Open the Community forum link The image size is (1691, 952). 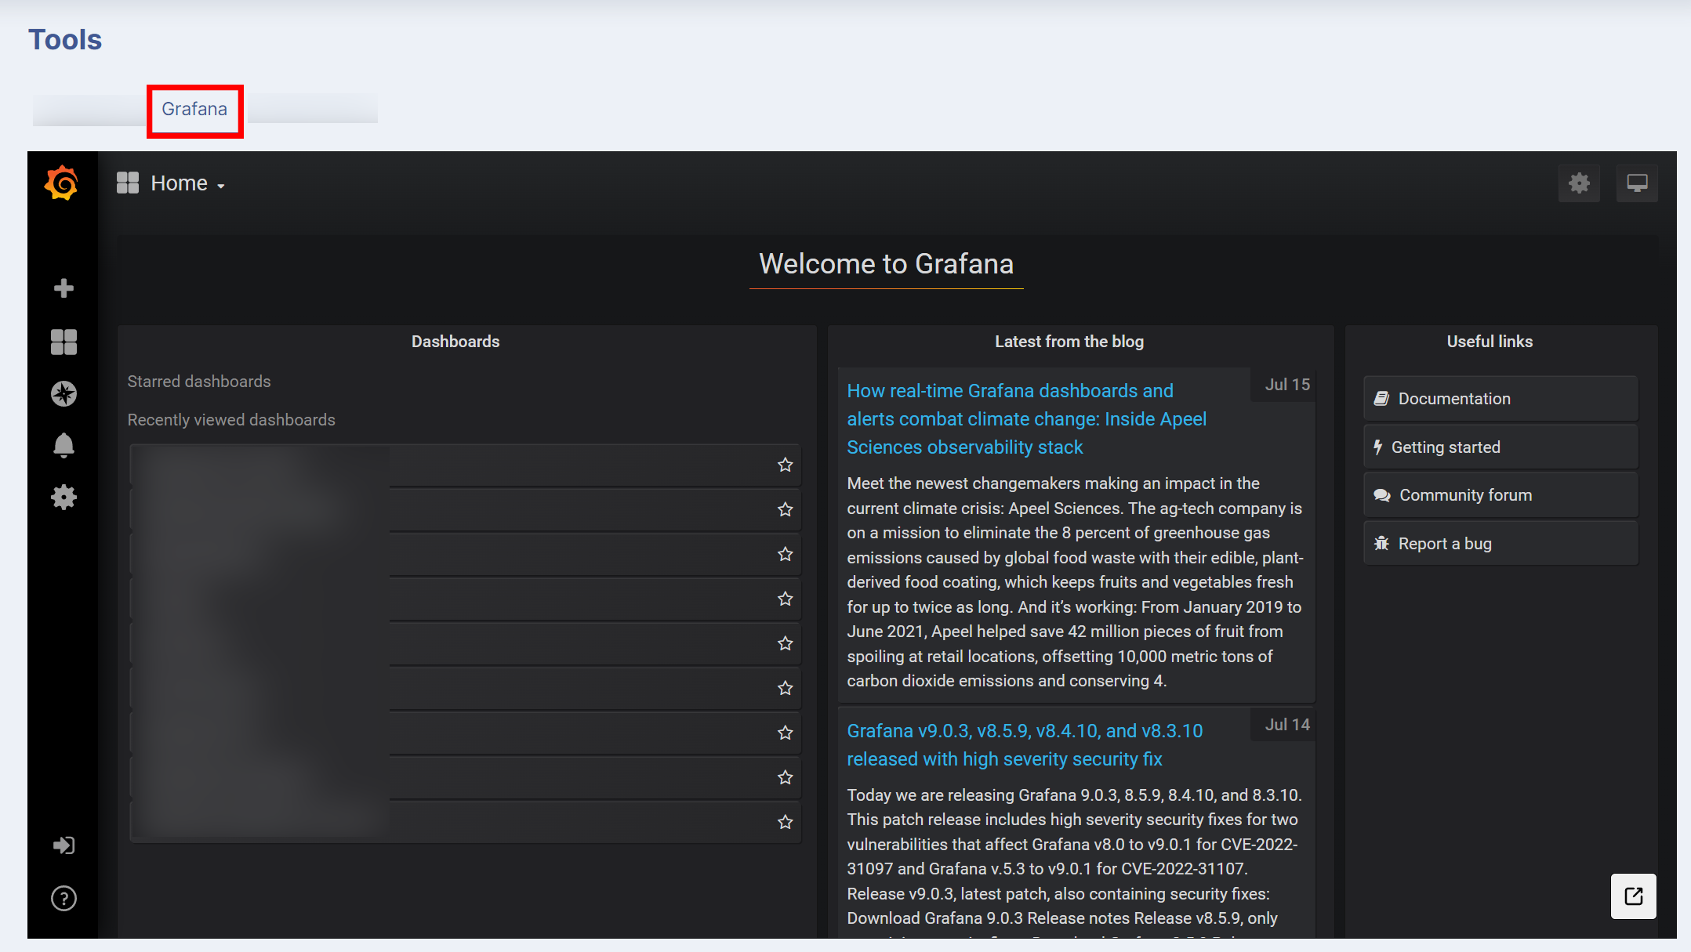click(x=1464, y=495)
